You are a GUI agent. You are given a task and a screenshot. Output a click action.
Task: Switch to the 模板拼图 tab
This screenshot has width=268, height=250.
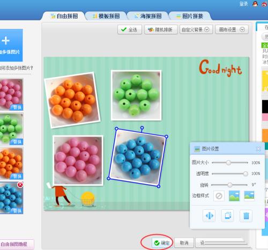click(106, 16)
